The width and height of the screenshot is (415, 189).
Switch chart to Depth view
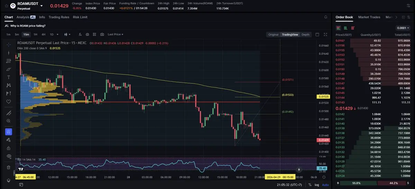(305, 35)
